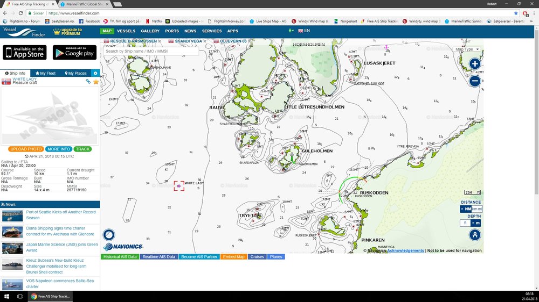
Task: Click the circular icon above the Navionics logo
Action: [109, 235]
